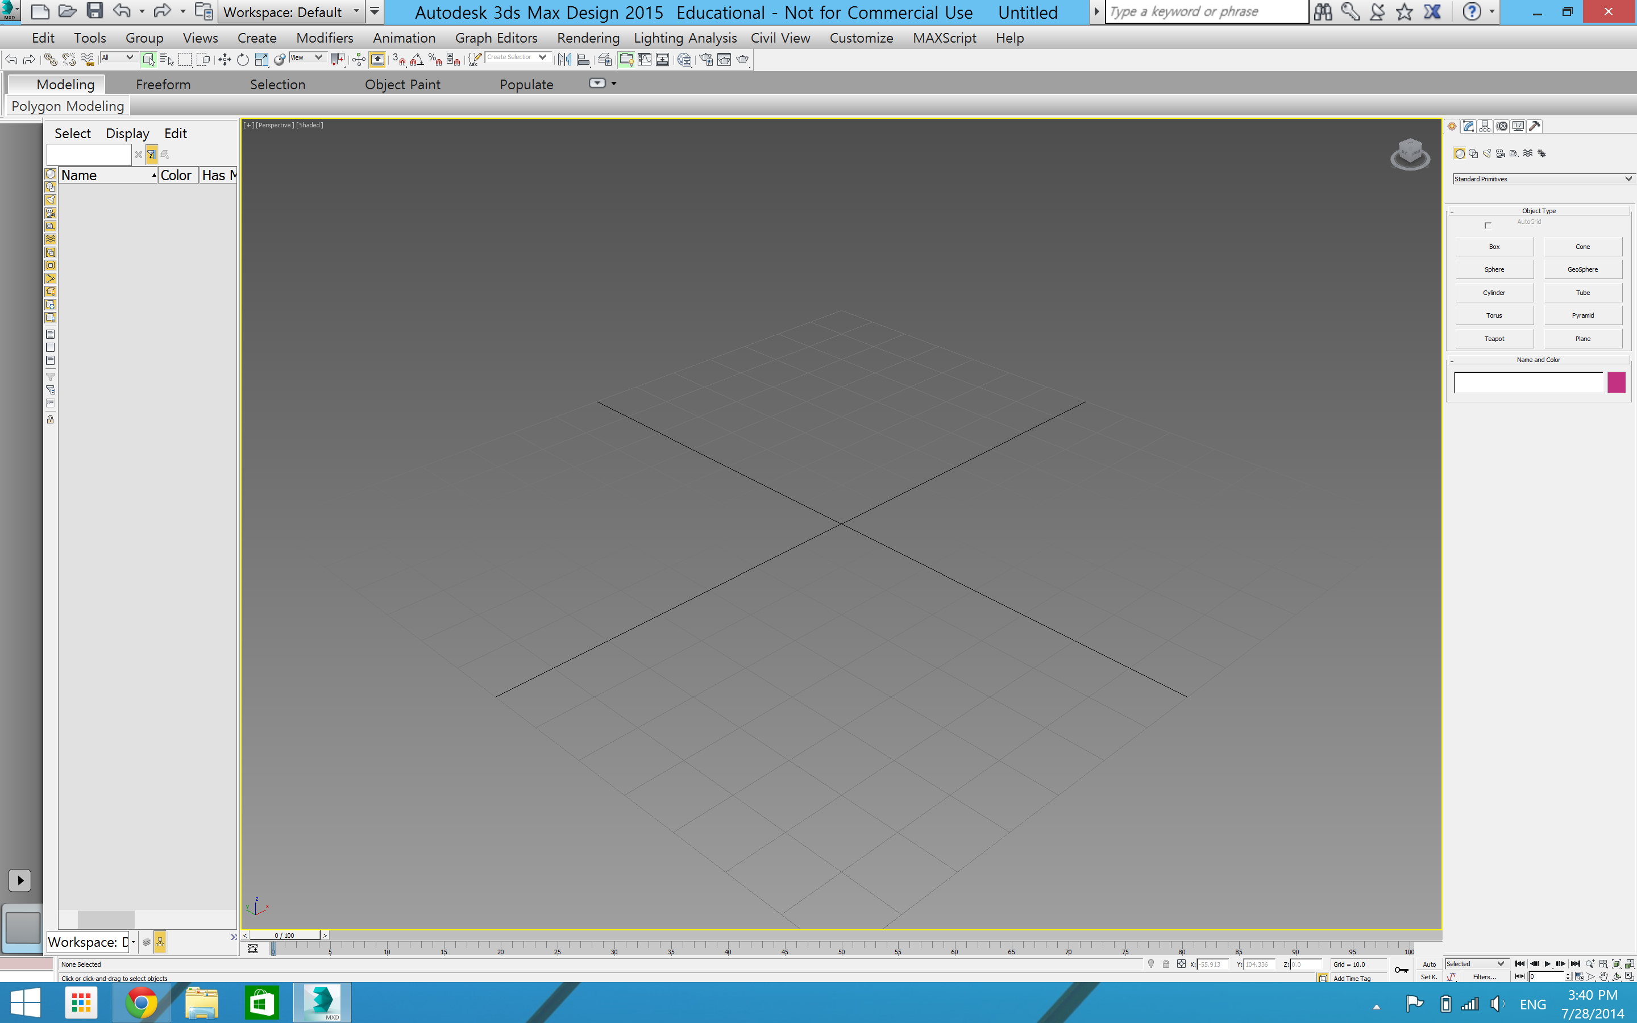Click the Mirror tool icon
1637x1023 pixels.
click(565, 60)
